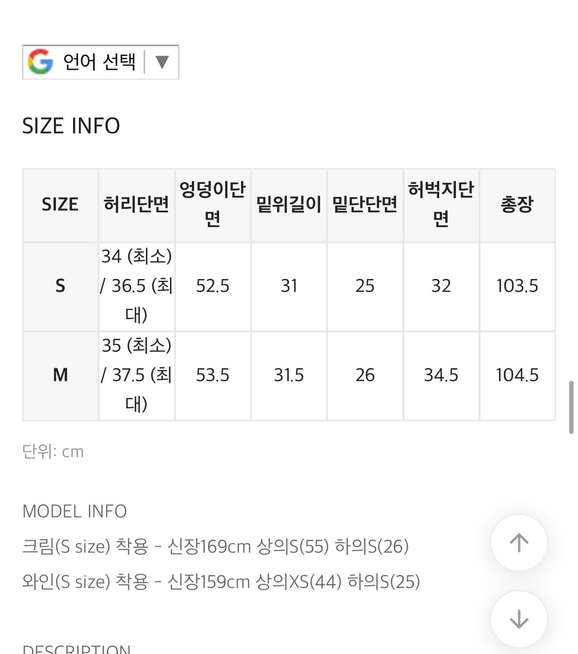Click the 엉덩이단면 column header
The width and height of the screenshot is (578, 654).
[x=212, y=204]
